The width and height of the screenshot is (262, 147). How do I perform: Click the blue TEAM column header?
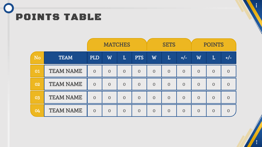coord(65,58)
